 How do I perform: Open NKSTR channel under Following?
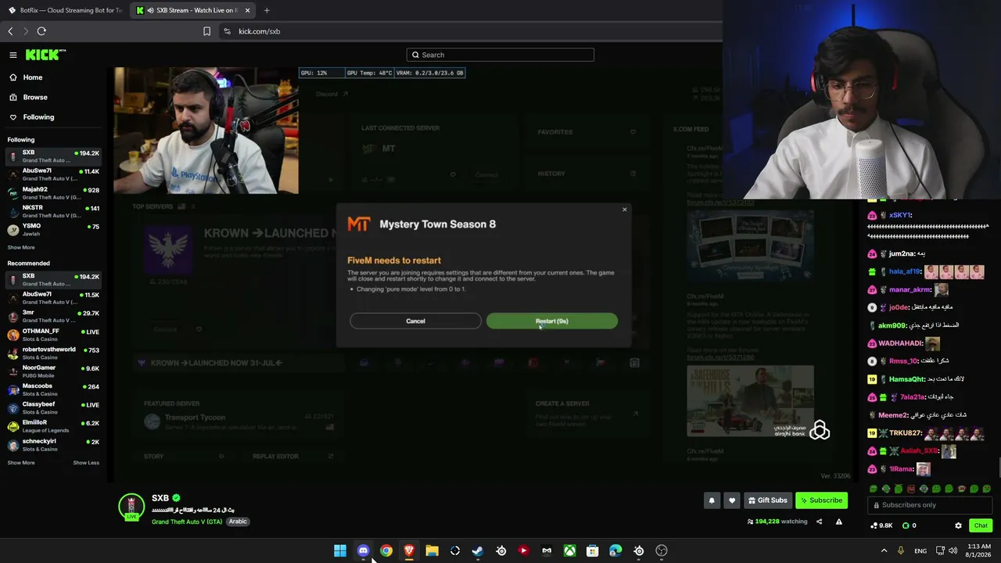click(x=53, y=211)
